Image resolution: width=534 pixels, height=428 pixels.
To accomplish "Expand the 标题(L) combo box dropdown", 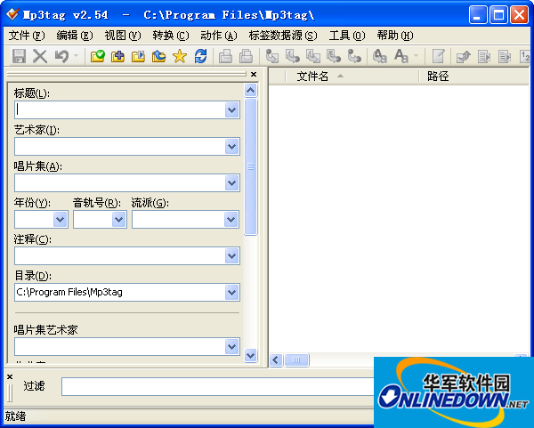I will point(232,110).
